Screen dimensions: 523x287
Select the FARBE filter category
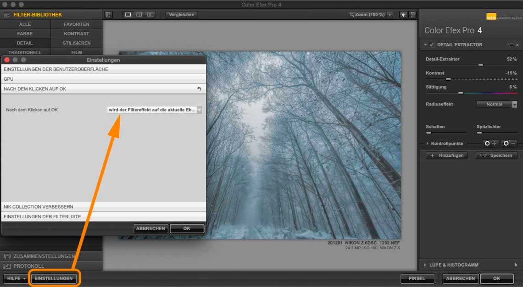25,33
